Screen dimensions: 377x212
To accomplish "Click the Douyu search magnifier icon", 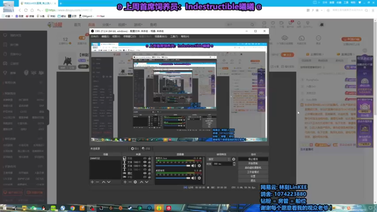I will [252, 24].
